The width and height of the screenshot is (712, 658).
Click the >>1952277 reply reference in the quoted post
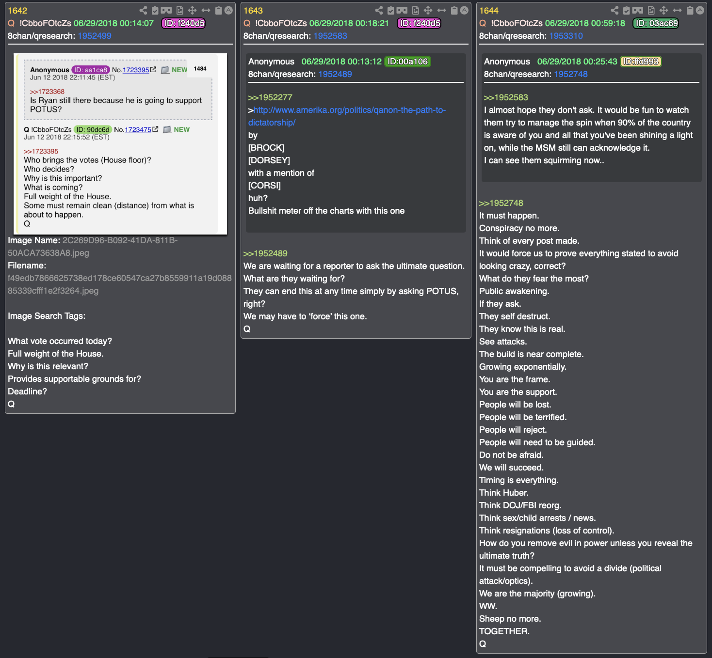coord(270,97)
